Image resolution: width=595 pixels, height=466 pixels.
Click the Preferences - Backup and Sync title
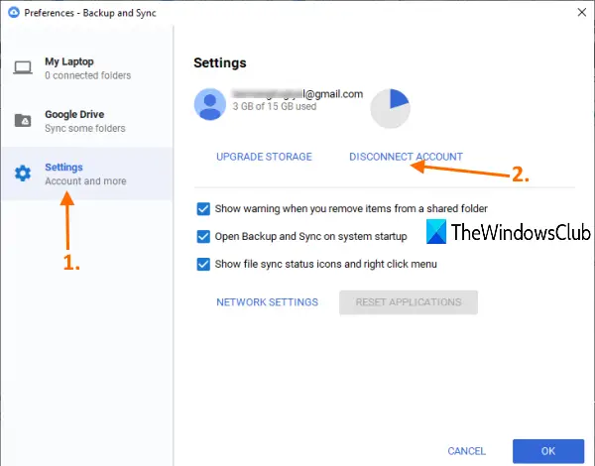[x=90, y=13]
